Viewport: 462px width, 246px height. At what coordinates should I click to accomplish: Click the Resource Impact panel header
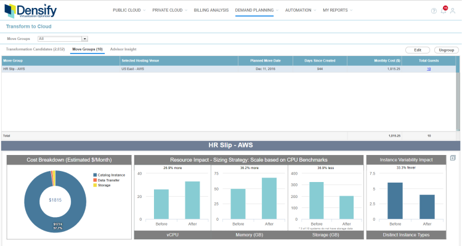click(249, 160)
